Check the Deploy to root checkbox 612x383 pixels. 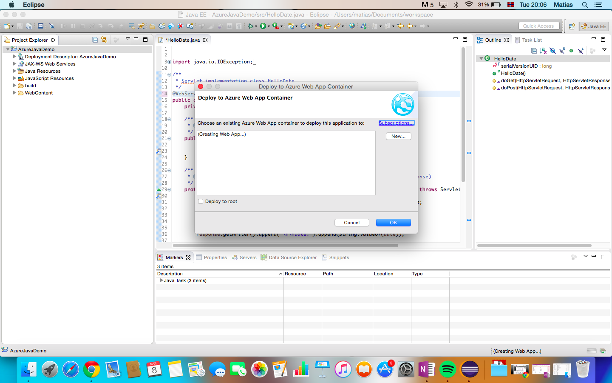point(201,201)
